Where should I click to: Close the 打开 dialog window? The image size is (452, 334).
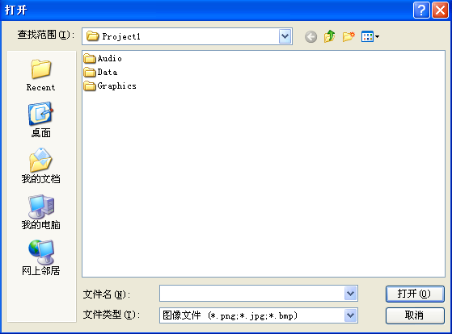point(440,10)
